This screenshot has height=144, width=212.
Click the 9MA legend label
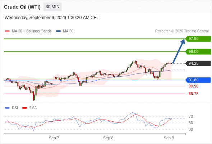click(33, 108)
